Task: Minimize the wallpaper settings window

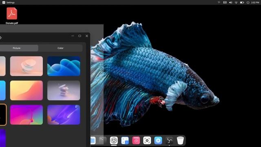Action: pyautogui.click(x=73, y=36)
